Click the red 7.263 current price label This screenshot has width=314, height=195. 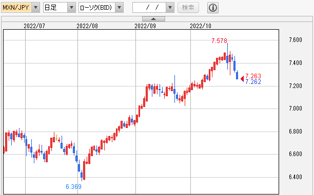[x=253, y=76]
